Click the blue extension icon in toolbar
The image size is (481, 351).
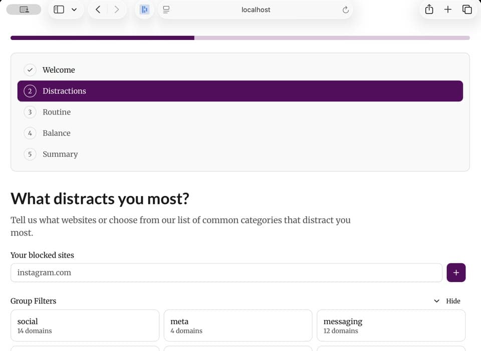coord(144,9)
